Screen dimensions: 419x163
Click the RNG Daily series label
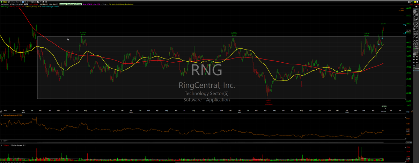pos(5,7)
